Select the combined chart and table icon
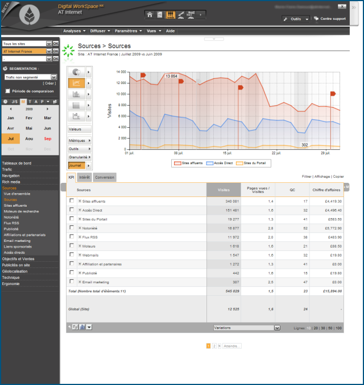The height and width of the screenshot is (385, 364). coord(76,116)
